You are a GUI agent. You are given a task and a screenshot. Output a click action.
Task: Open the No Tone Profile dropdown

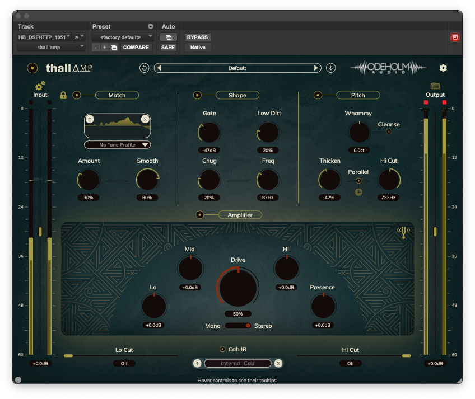pos(117,145)
